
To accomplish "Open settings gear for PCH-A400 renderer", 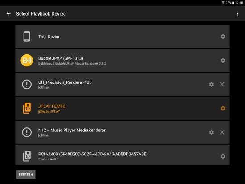I will (x=223, y=156).
